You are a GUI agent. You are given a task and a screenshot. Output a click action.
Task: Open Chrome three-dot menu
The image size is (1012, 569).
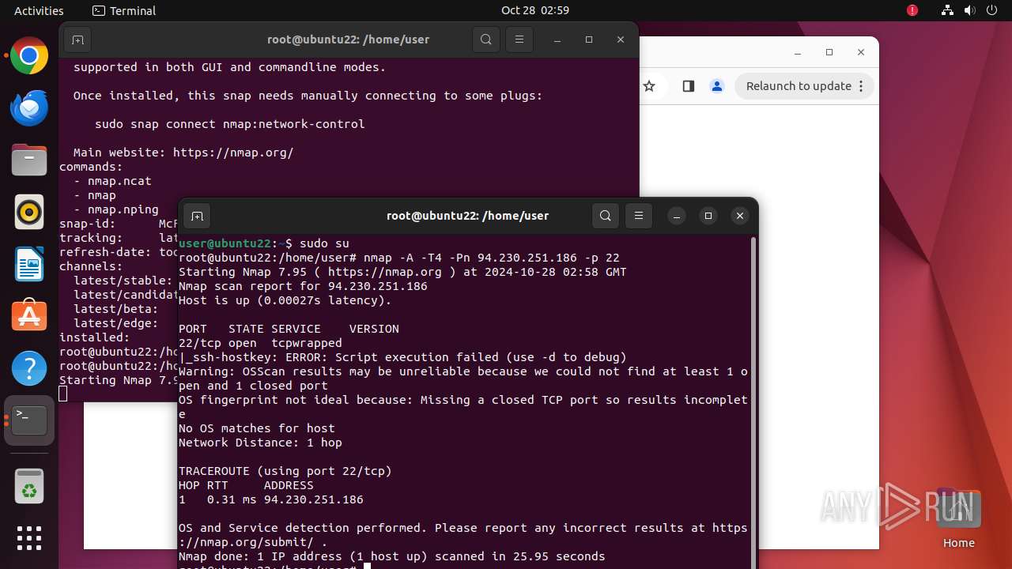pyautogui.click(x=862, y=86)
